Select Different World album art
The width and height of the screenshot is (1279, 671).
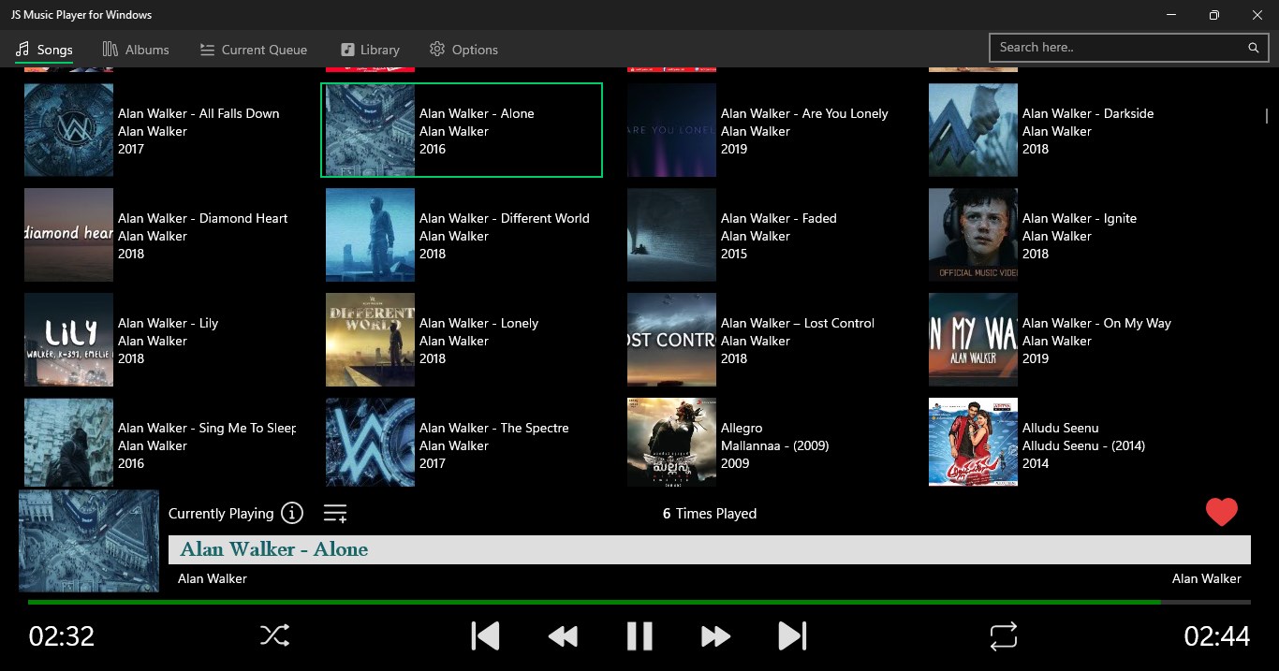pyautogui.click(x=370, y=235)
